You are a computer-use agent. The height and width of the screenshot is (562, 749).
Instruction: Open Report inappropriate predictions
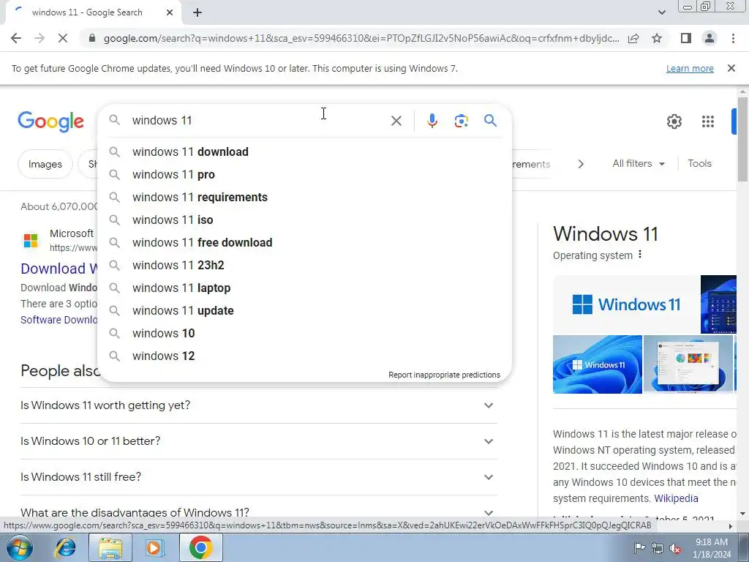444,375
